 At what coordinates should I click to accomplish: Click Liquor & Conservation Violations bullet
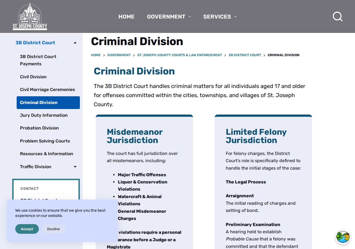tap(143, 186)
